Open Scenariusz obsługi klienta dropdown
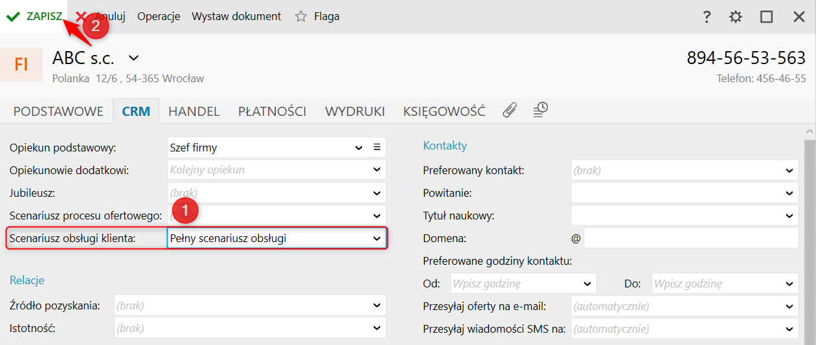Screen dimensions: 816x345 click(x=377, y=238)
